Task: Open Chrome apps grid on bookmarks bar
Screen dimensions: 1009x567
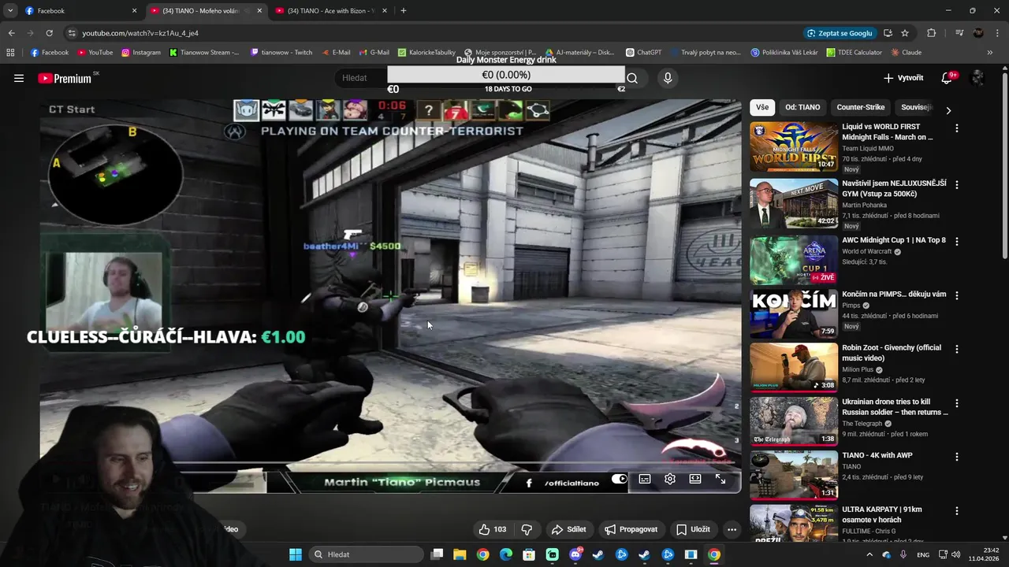Action: (10, 53)
